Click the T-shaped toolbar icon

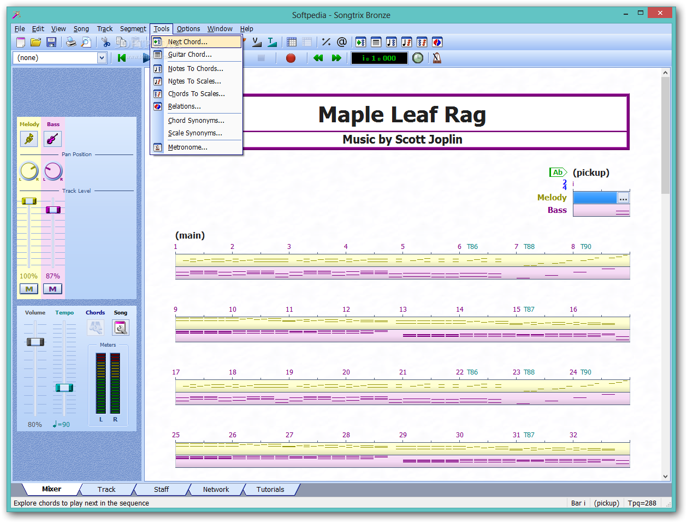point(272,42)
